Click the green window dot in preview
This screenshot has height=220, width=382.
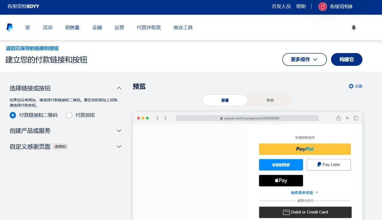(x=147, y=118)
